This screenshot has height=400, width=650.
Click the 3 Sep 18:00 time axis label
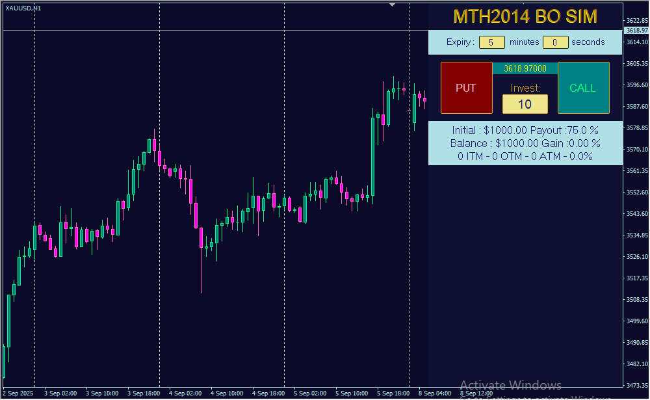click(143, 393)
